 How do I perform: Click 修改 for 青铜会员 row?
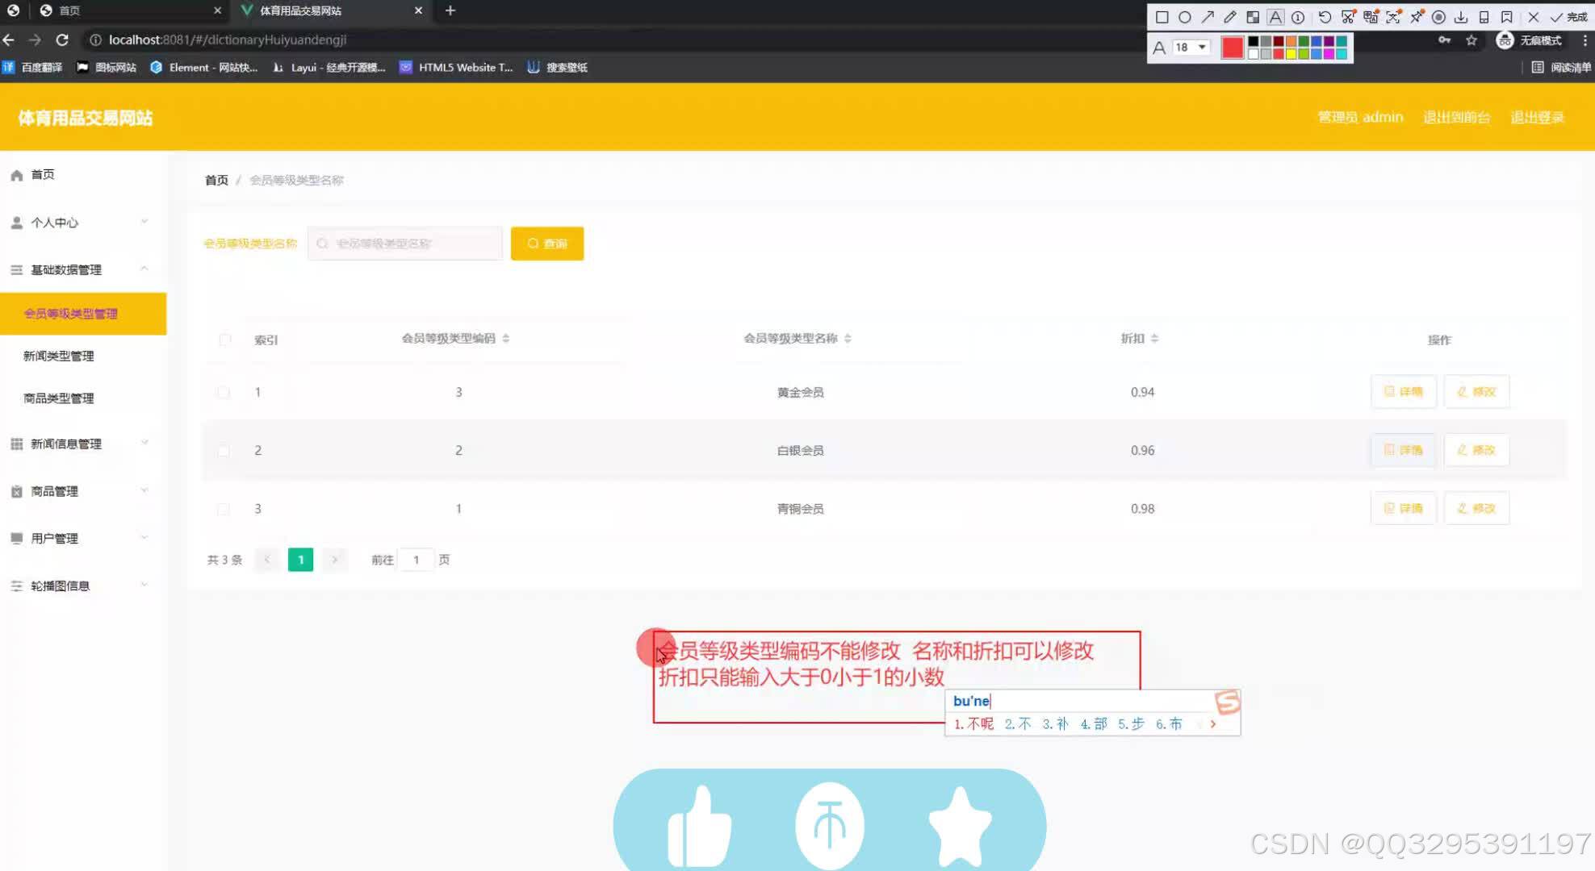coord(1476,509)
